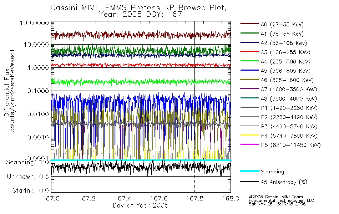Click the 10.0000 y-axis tick label

tap(36, 45)
